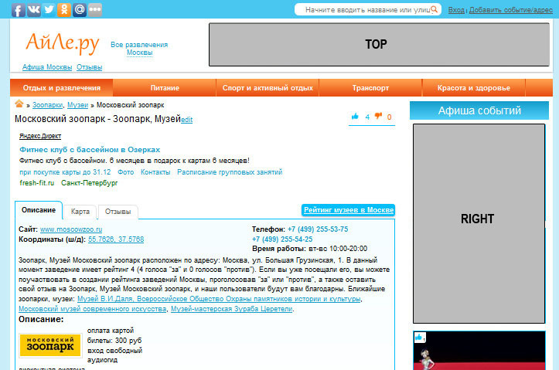This screenshot has width=559, height=370.
Task: Click the TOP banner placeholder
Action: [379, 45]
